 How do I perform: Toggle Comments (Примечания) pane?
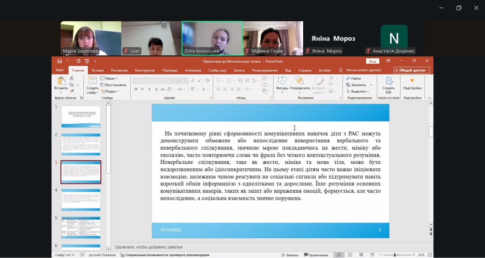pyautogui.click(x=315, y=255)
